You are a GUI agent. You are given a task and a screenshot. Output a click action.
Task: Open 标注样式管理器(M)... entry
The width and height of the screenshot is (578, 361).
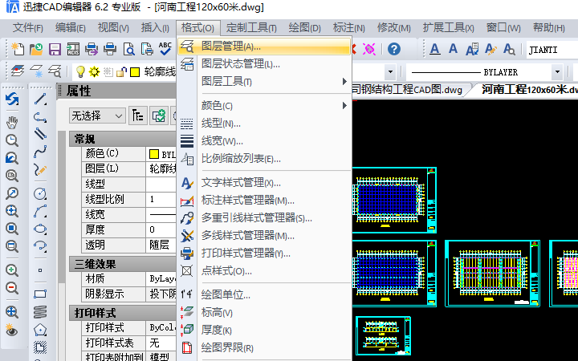(264, 201)
